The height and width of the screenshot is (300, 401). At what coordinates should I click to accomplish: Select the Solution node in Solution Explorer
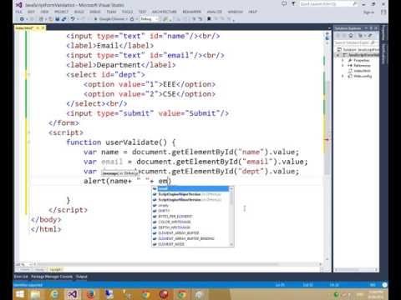coord(358,50)
